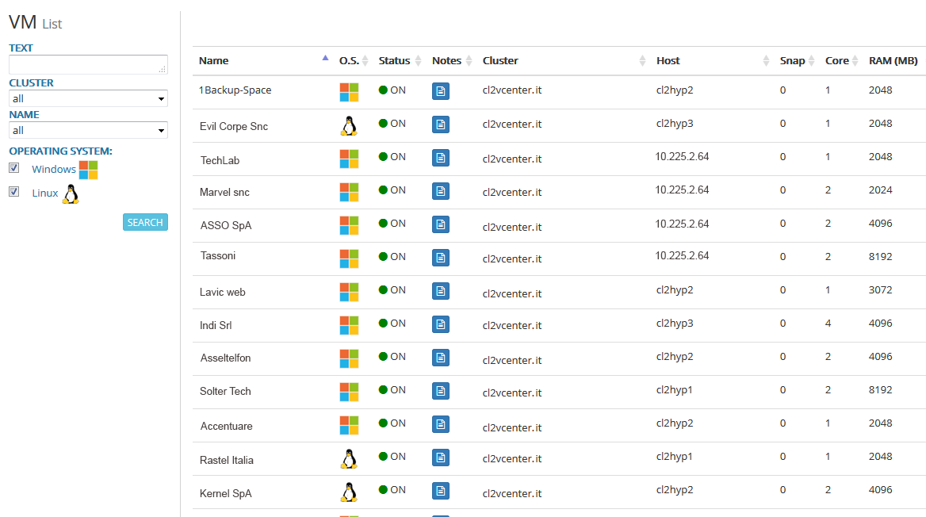The image size is (926, 517).
Task: Click Linux penguin icon for Evil Corpe Snc
Action: 349,126
